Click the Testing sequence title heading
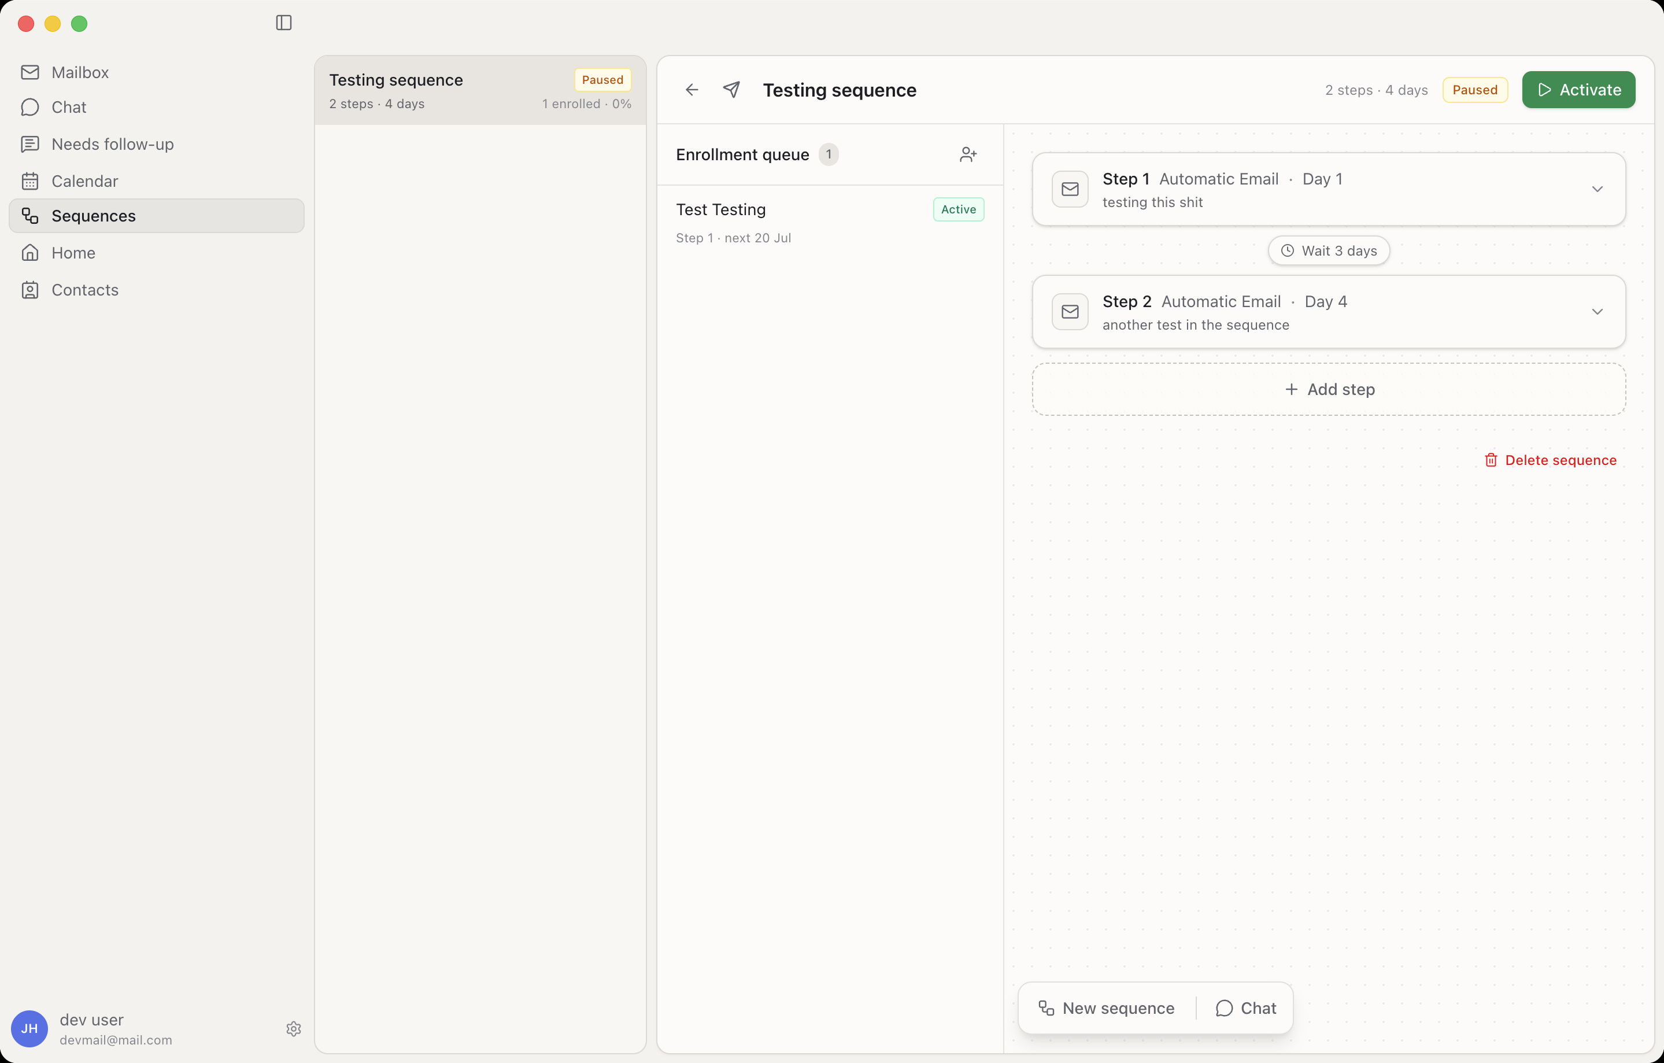1664x1063 pixels. pyautogui.click(x=840, y=90)
